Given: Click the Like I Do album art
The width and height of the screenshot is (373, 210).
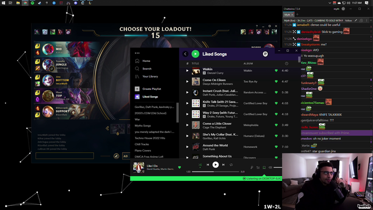Looking at the screenshot, I should coord(139,167).
